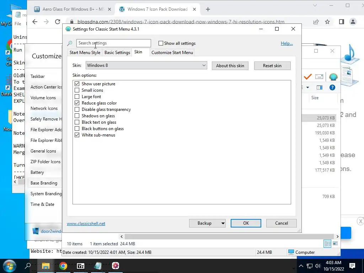Screen dimensions: 364x273
Task: Switch to Chrome in the taskbar
Action: click(x=63, y=266)
